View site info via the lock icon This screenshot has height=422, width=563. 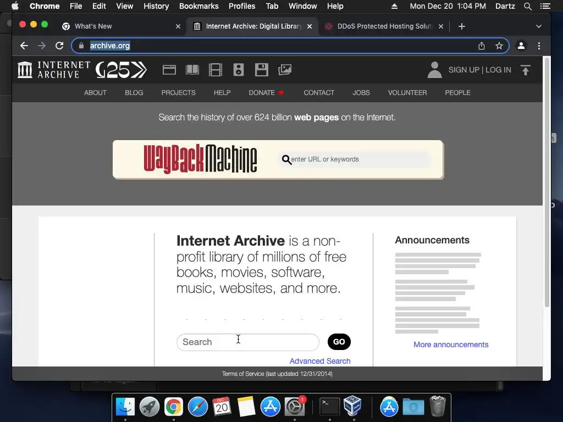tap(81, 46)
